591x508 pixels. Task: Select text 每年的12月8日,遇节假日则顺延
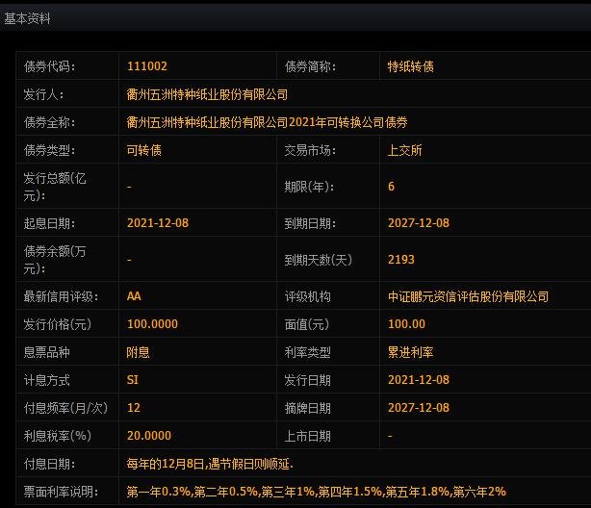[210, 464]
